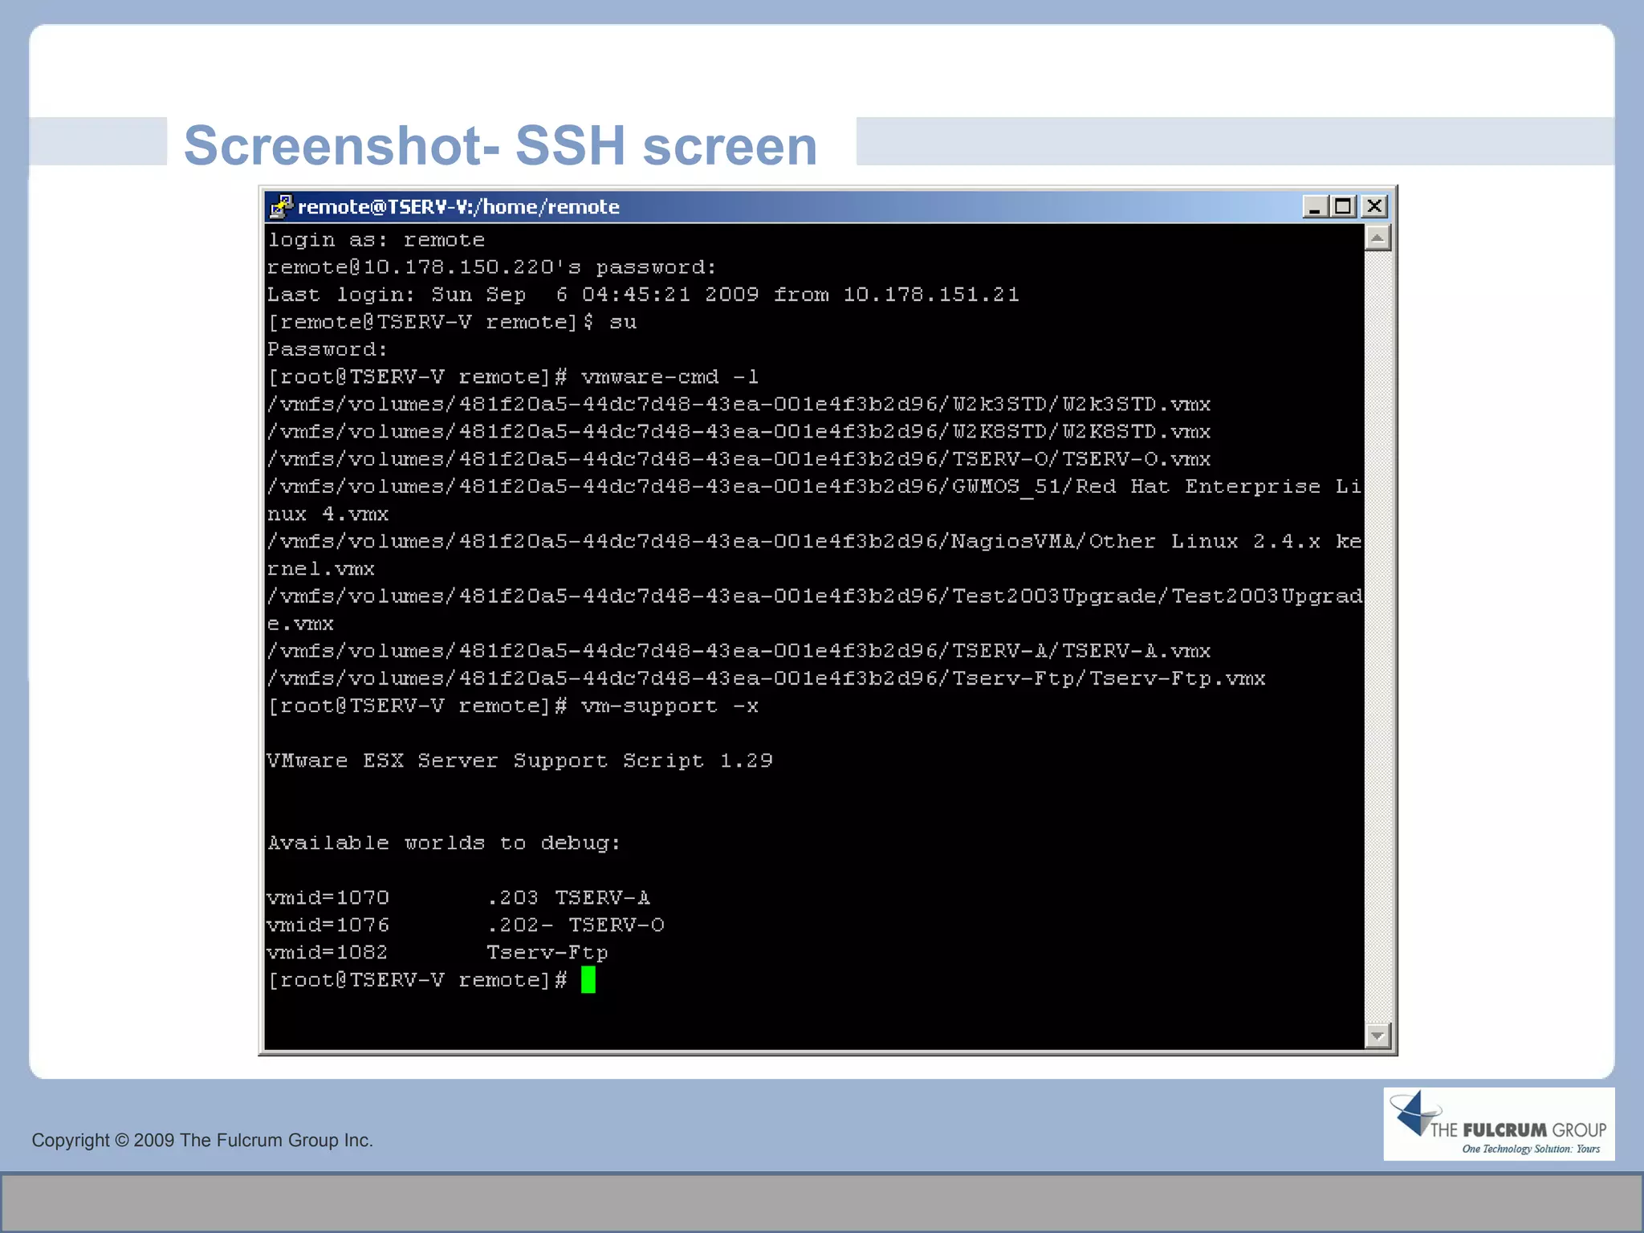The height and width of the screenshot is (1233, 1644).
Task: Click the terminal scrollbar down arrow
Action: [x=1377, y=1036]
